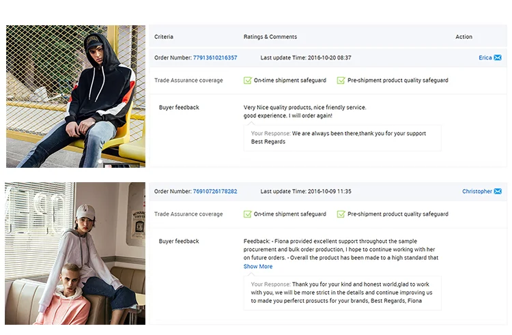Click the seller response to Erica's feedback

point(343,138)
